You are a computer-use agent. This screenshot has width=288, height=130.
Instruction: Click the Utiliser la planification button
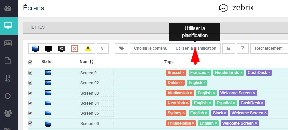(196, 48)
